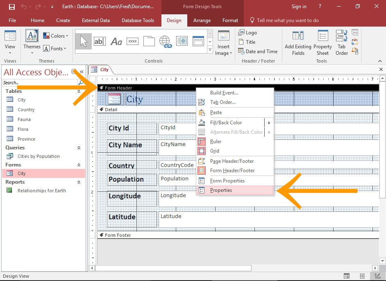Expand the Fill/Back Color submenu
This screenshot has width=386, height=281.
tap(270, 122)
